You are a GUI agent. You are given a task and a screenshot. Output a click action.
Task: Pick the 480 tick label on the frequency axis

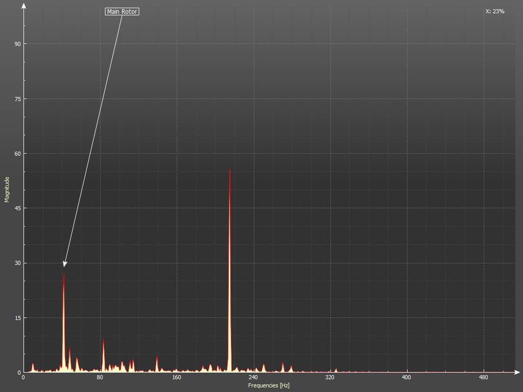483,378
